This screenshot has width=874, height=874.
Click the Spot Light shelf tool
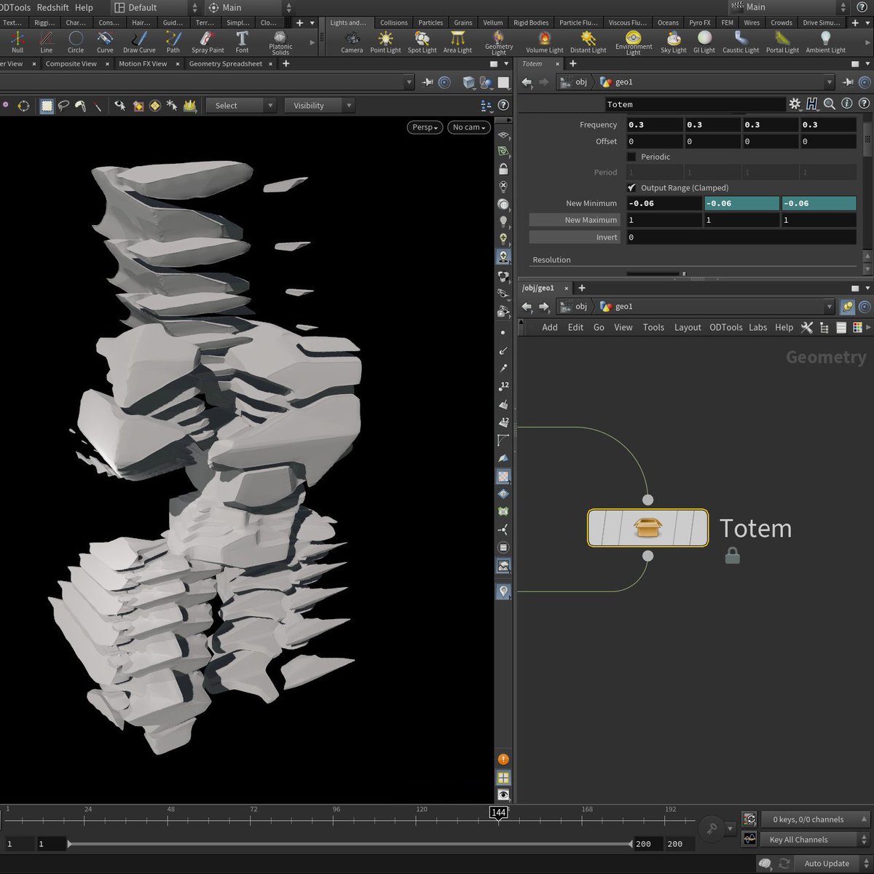pos(422,42)
